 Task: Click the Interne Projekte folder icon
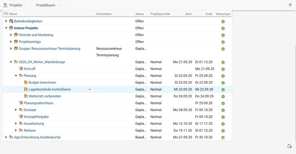point(11,28)
